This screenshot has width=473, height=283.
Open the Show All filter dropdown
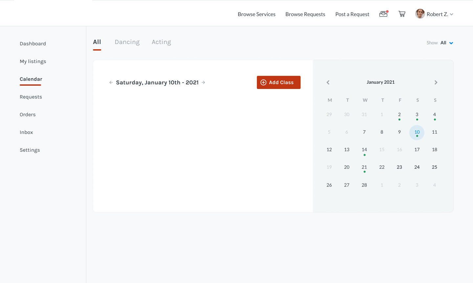(x=440, y=43)
